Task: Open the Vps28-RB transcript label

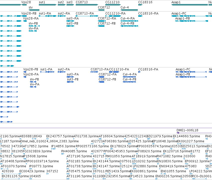Action: coord(29,13)
